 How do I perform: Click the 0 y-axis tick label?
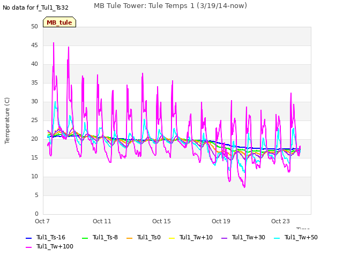pos(36,214)
